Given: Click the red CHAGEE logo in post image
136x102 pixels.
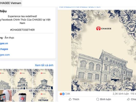Looking at the screenshot, I should [98, 29].
